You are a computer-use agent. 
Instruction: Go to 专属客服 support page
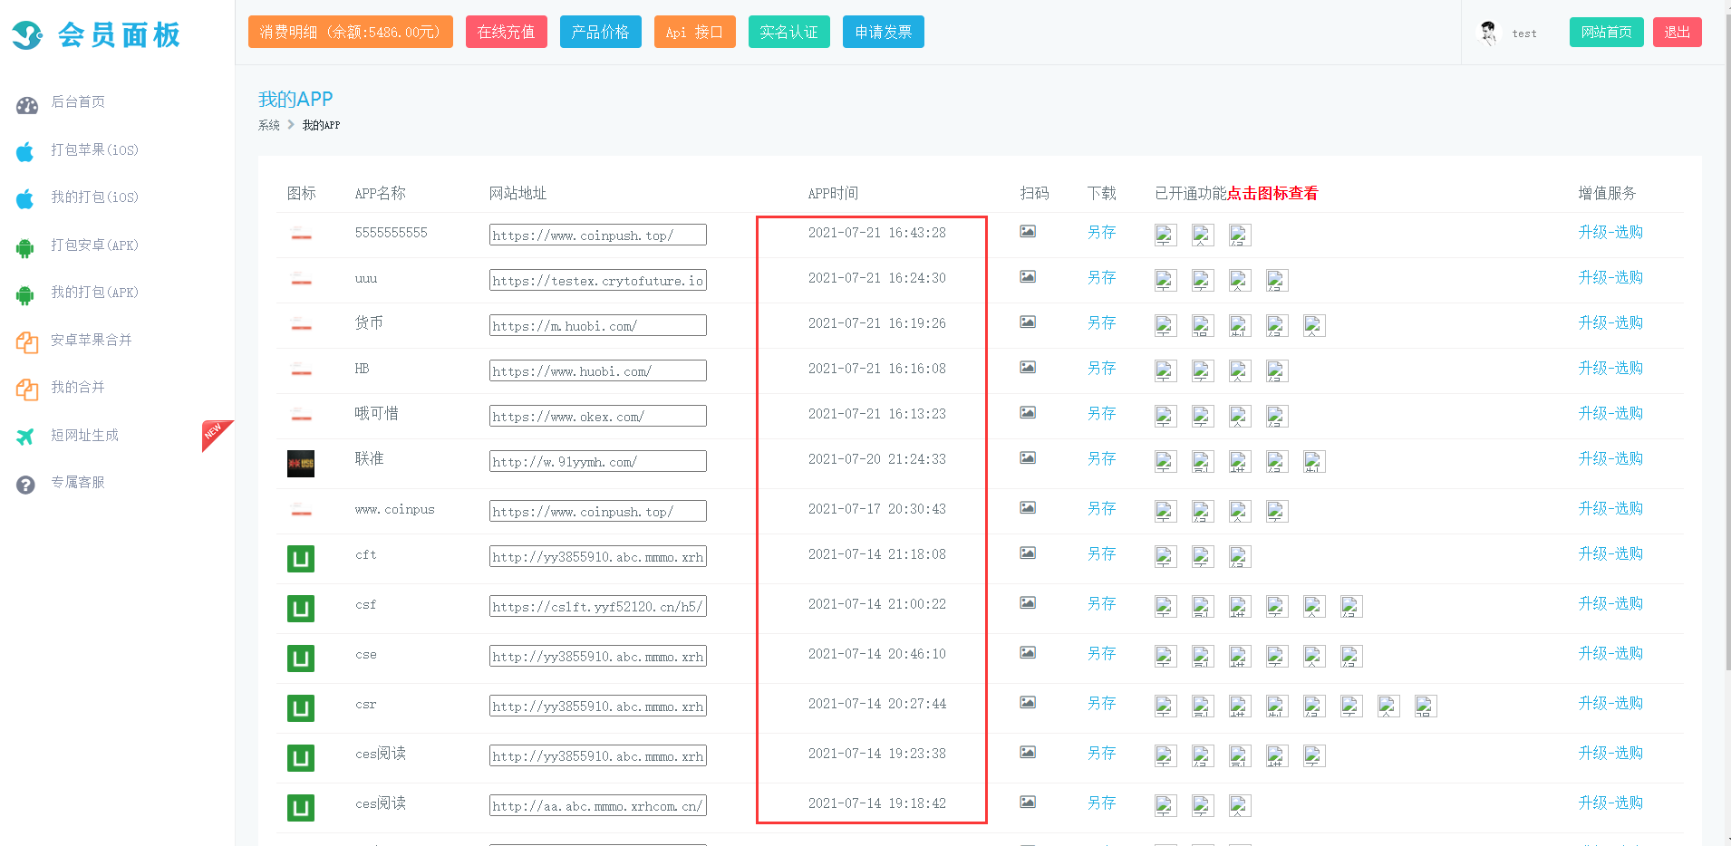[78, 483]
